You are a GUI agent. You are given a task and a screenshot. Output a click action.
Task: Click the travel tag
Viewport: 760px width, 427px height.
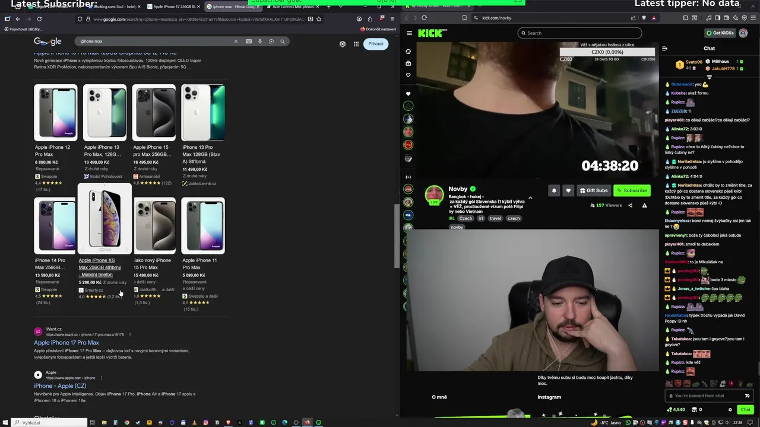495,218
